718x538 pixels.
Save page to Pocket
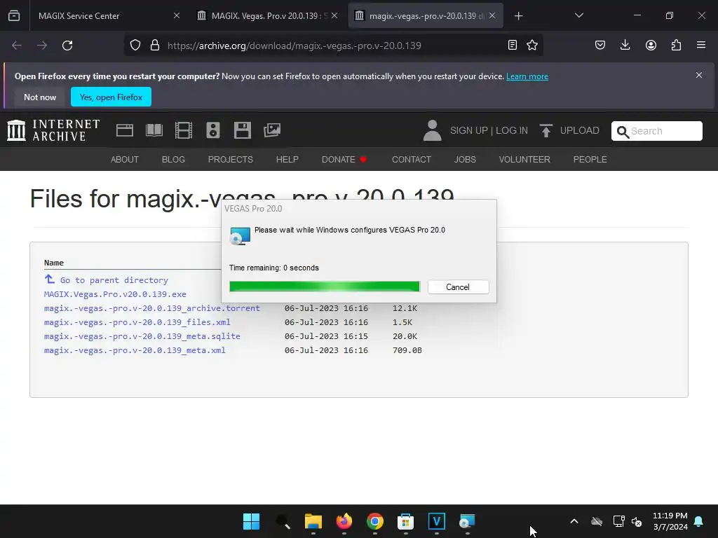(x=600, y=46)
